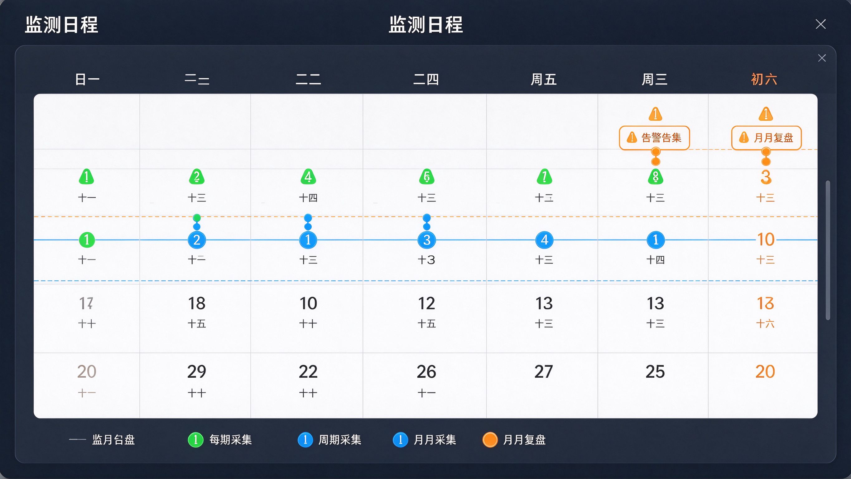
Task: Click the green triangle marker numbered 4
Action: [308, 177]
